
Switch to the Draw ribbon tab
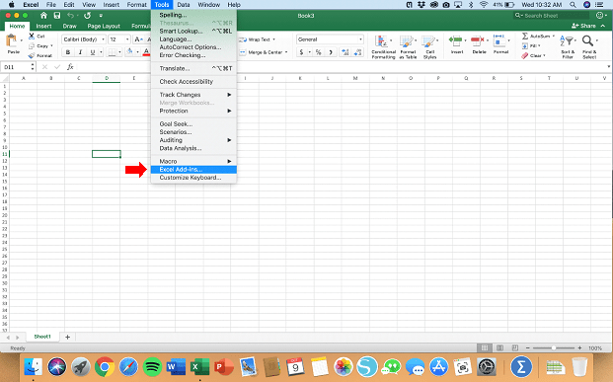(69, 26)
